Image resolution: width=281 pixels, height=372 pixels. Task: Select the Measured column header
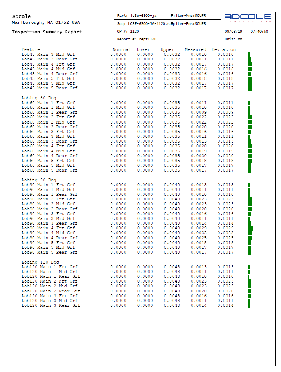tap(195, 49)
